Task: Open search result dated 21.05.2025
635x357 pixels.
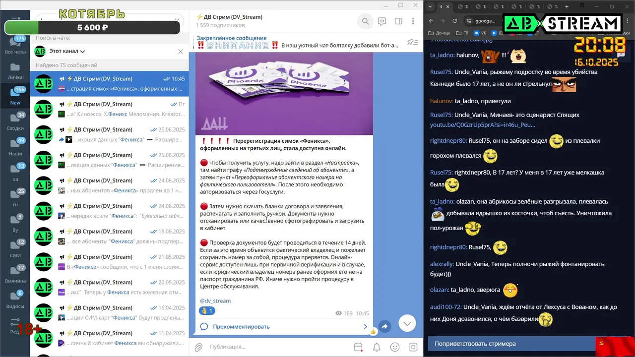Action: (110, 262)
